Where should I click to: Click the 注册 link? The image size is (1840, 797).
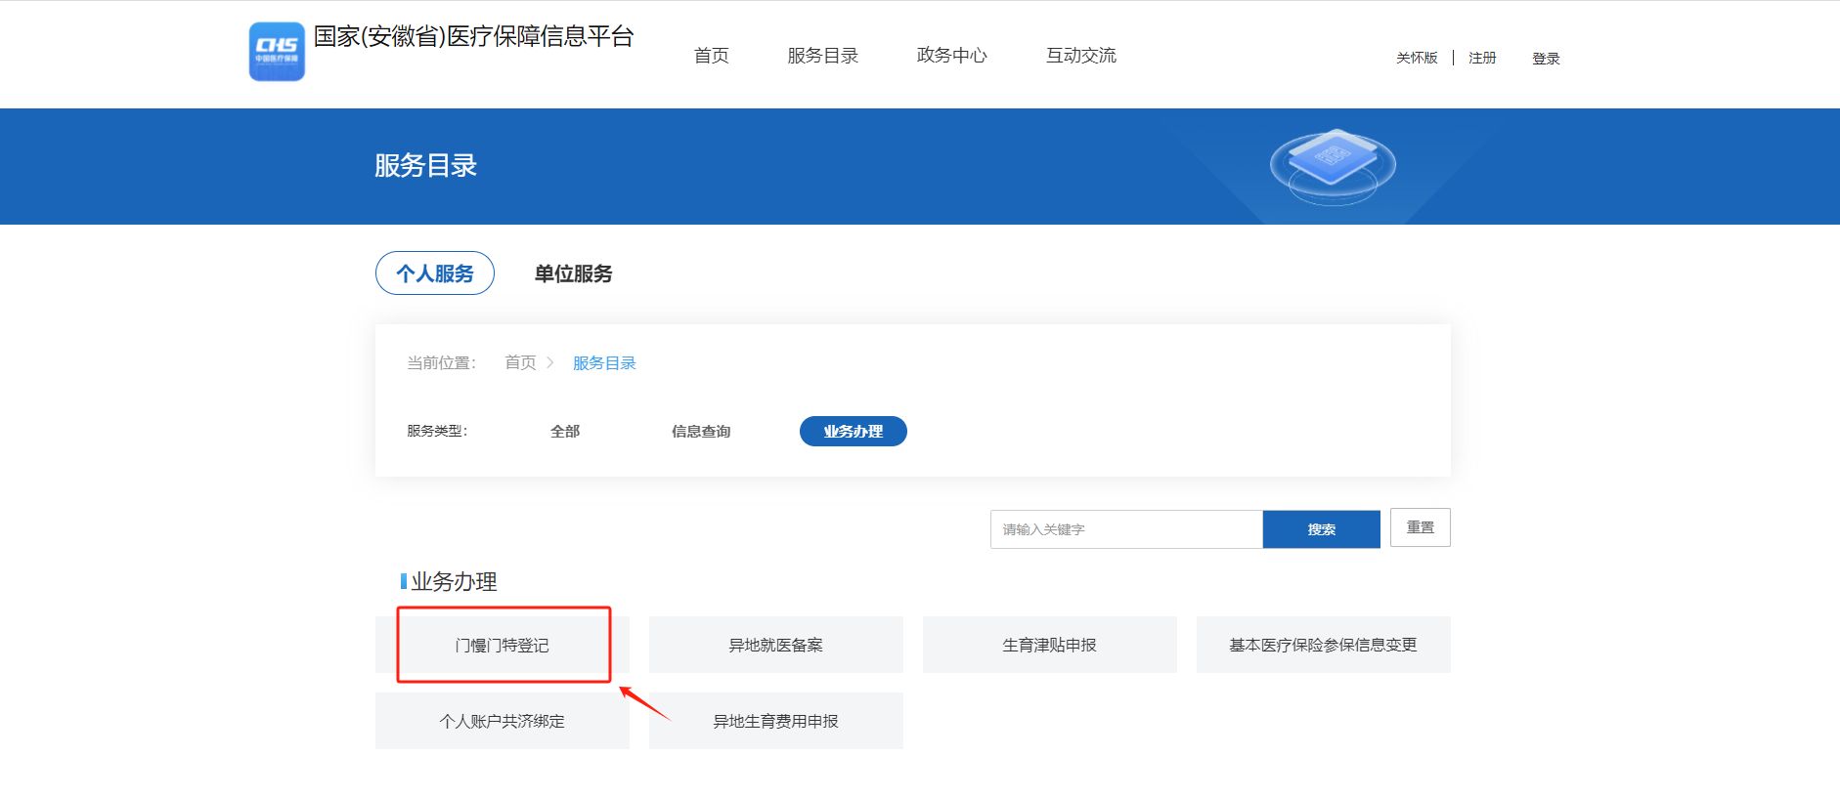pos(1482,58)
